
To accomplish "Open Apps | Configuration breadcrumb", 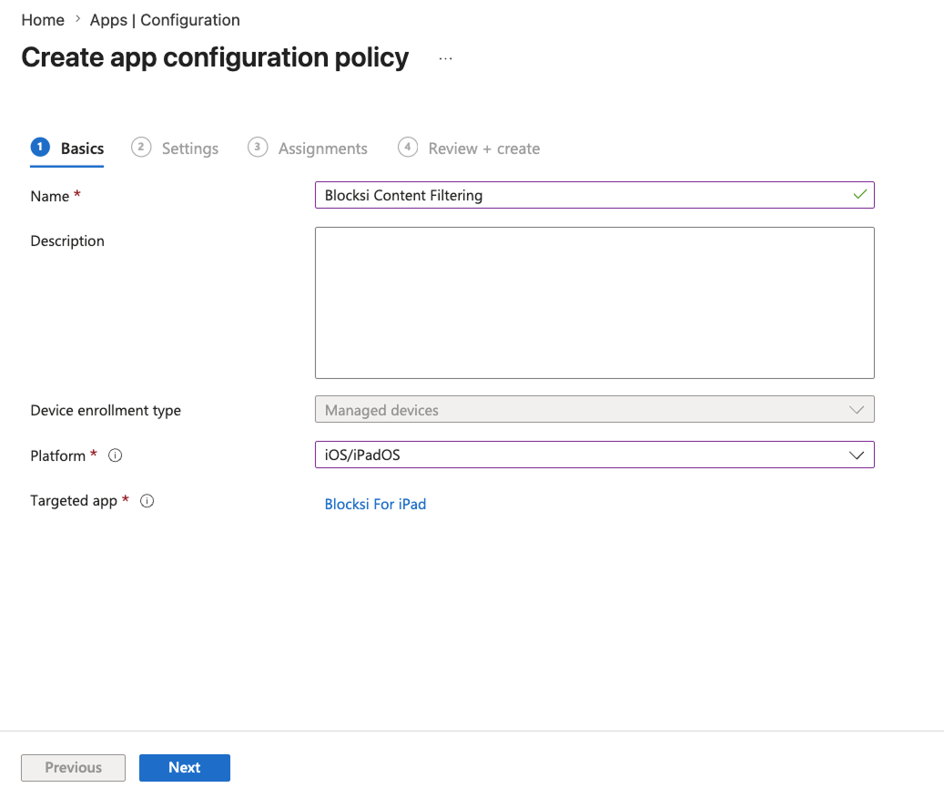I will (x=165, y=20).
